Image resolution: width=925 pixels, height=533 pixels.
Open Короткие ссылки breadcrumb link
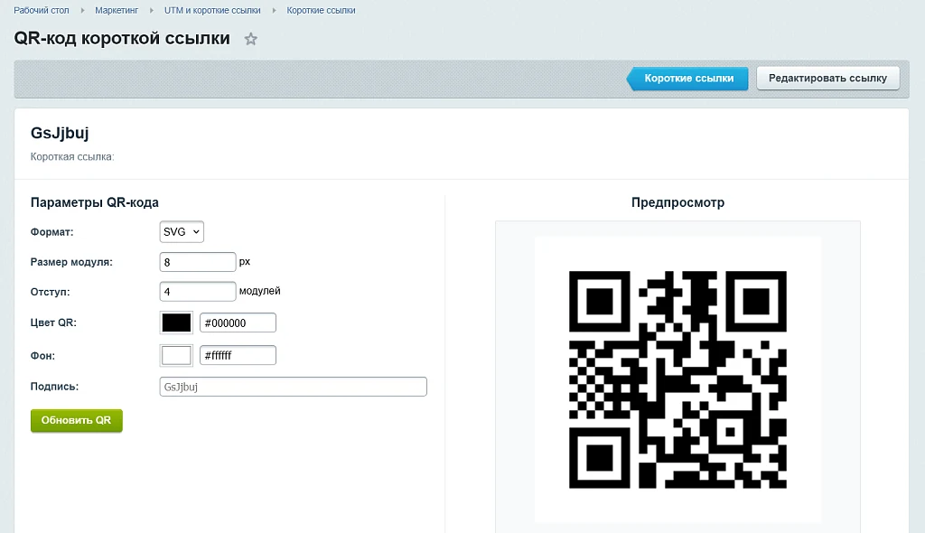[321, 10]
